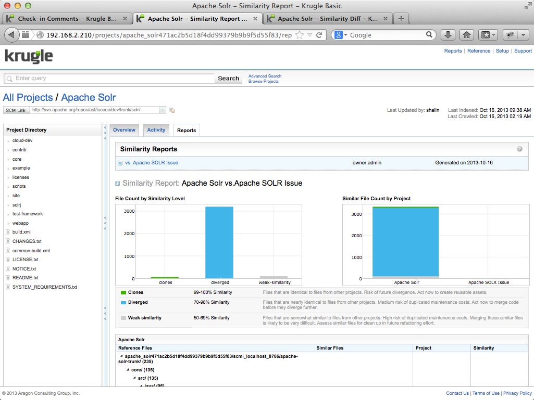The height and width of the screenshot is (400, 534).
Task: Click the Google search magnifier icon
Action: click(429, 35)
